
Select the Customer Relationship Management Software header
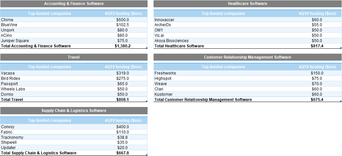(248, 57)
